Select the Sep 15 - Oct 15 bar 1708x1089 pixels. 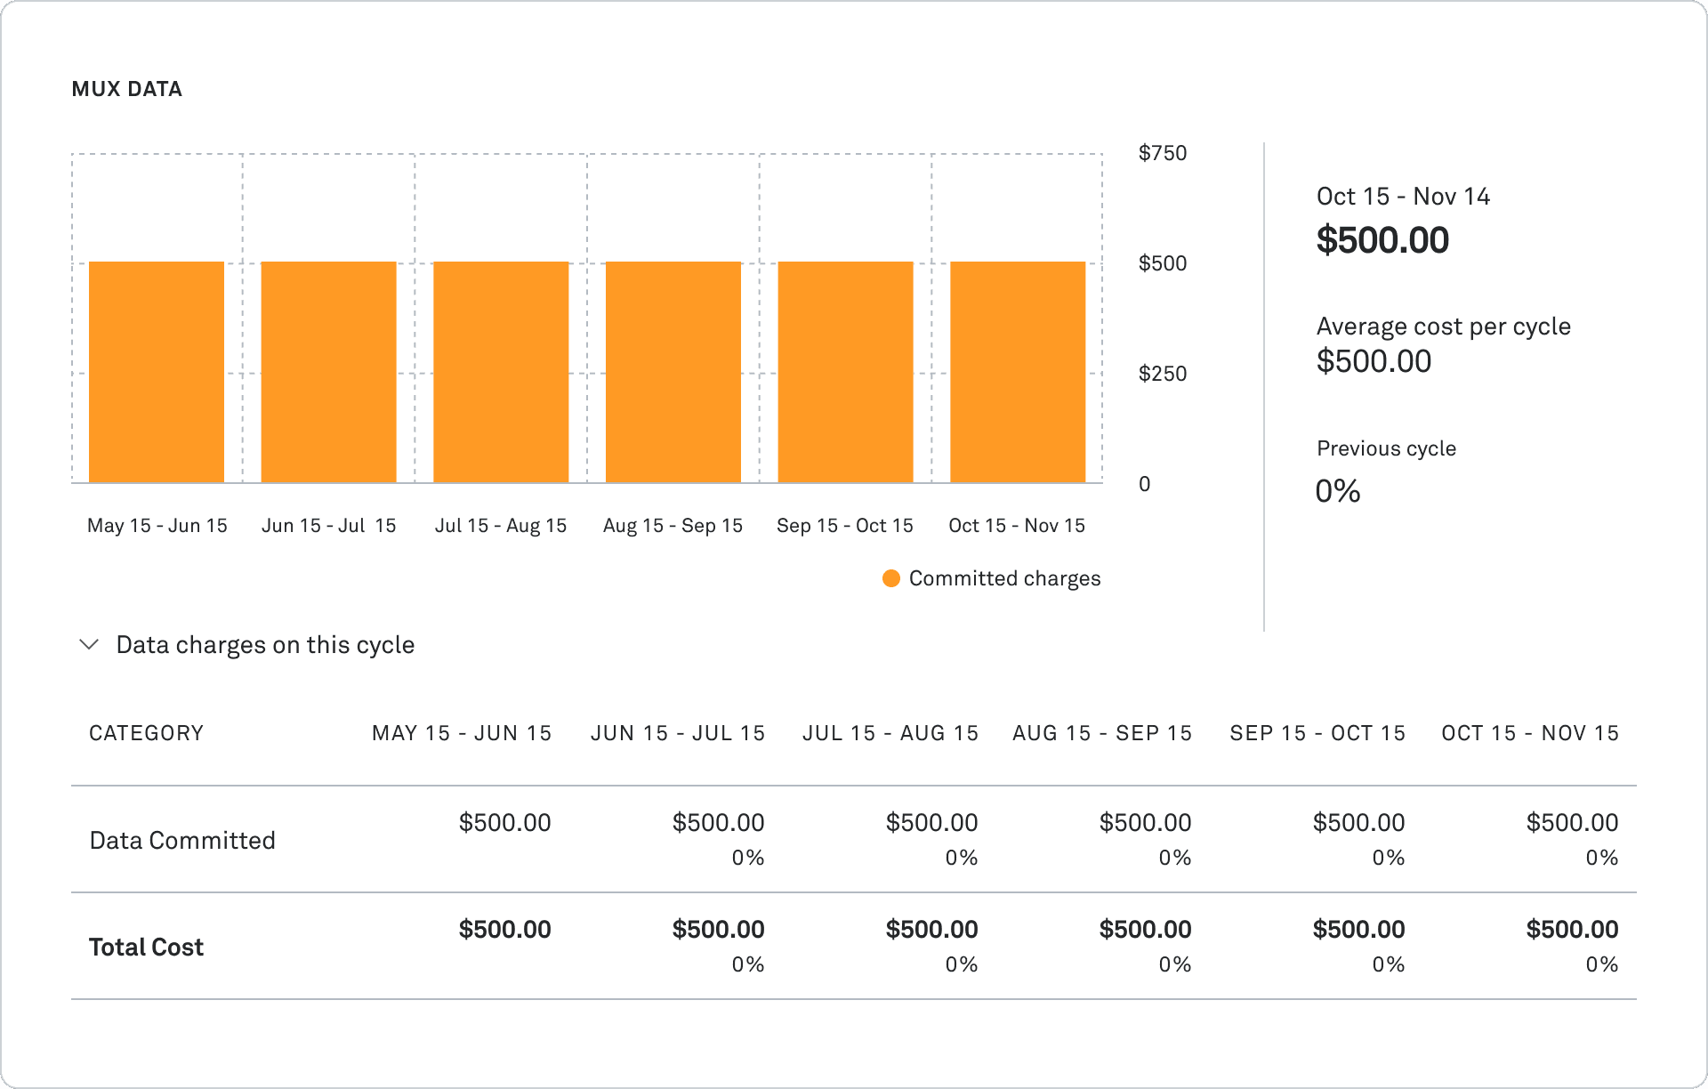click(845, 369)
